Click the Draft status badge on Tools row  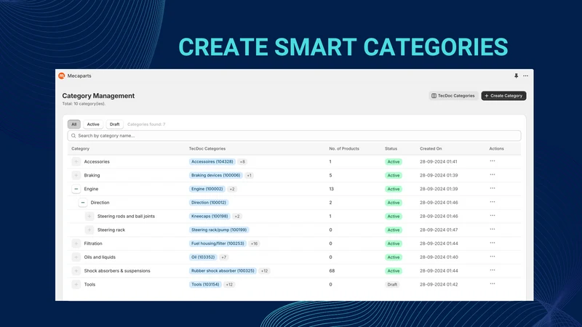(x=392, y=284)
